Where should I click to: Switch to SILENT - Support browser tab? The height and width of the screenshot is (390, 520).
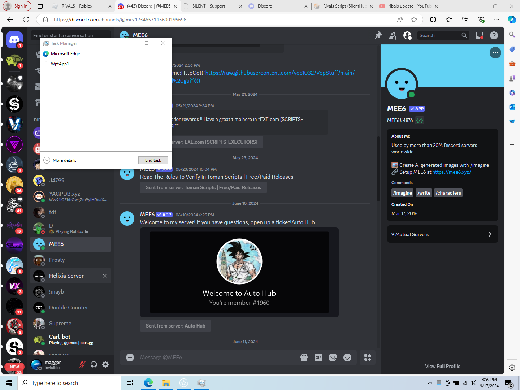tap(213, 6)
